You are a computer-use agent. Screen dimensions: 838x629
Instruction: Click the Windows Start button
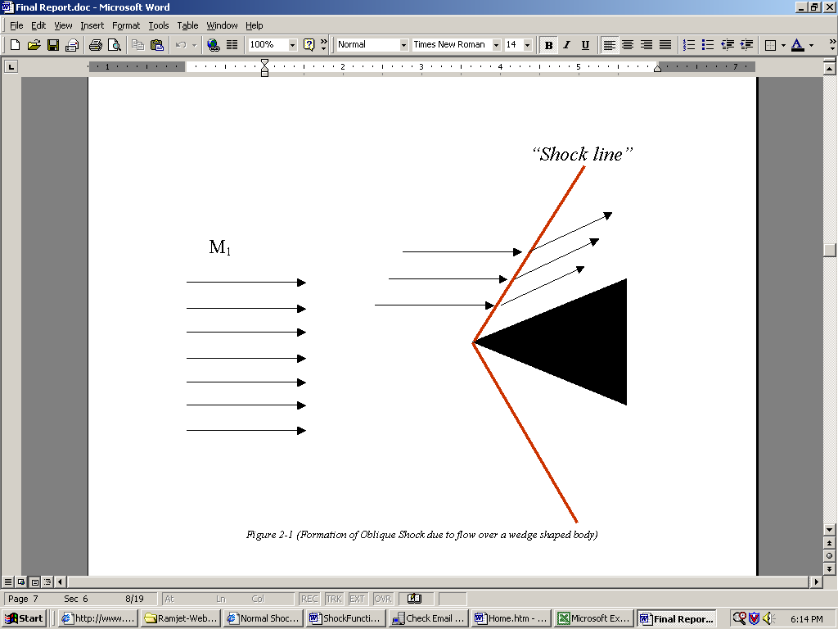pyautogui.click(x=25, y=618)
